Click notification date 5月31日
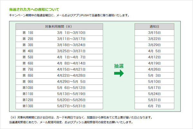 click(x=154, y=100)
